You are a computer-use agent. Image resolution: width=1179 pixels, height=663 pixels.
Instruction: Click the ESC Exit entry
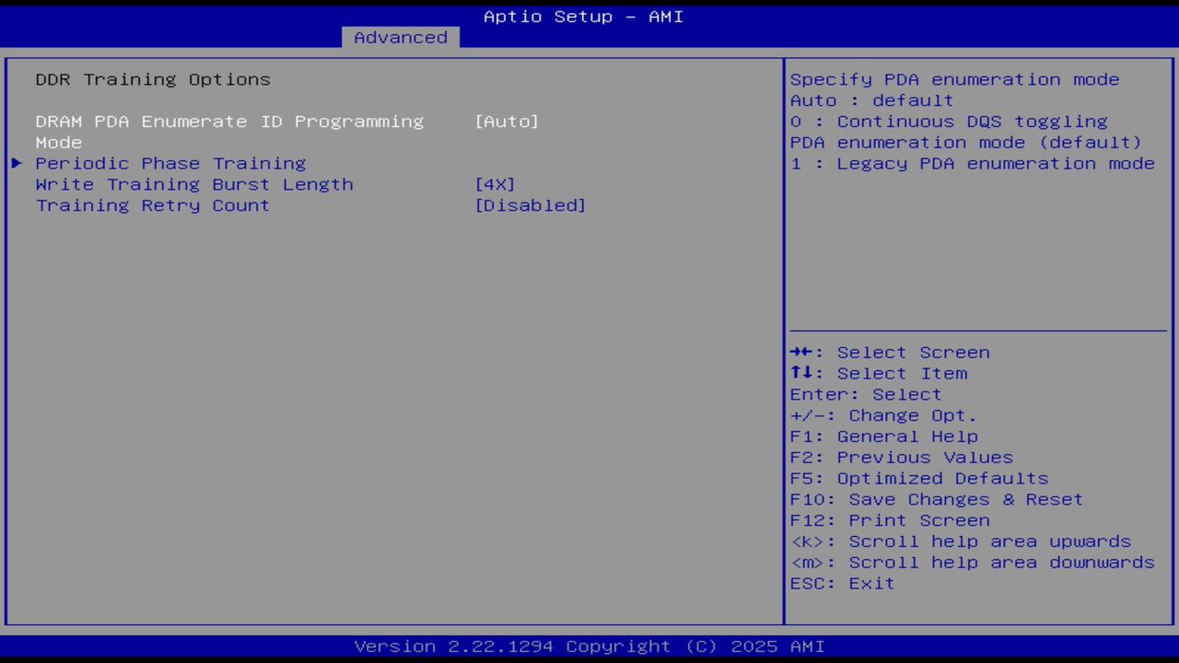click(841, 583)
